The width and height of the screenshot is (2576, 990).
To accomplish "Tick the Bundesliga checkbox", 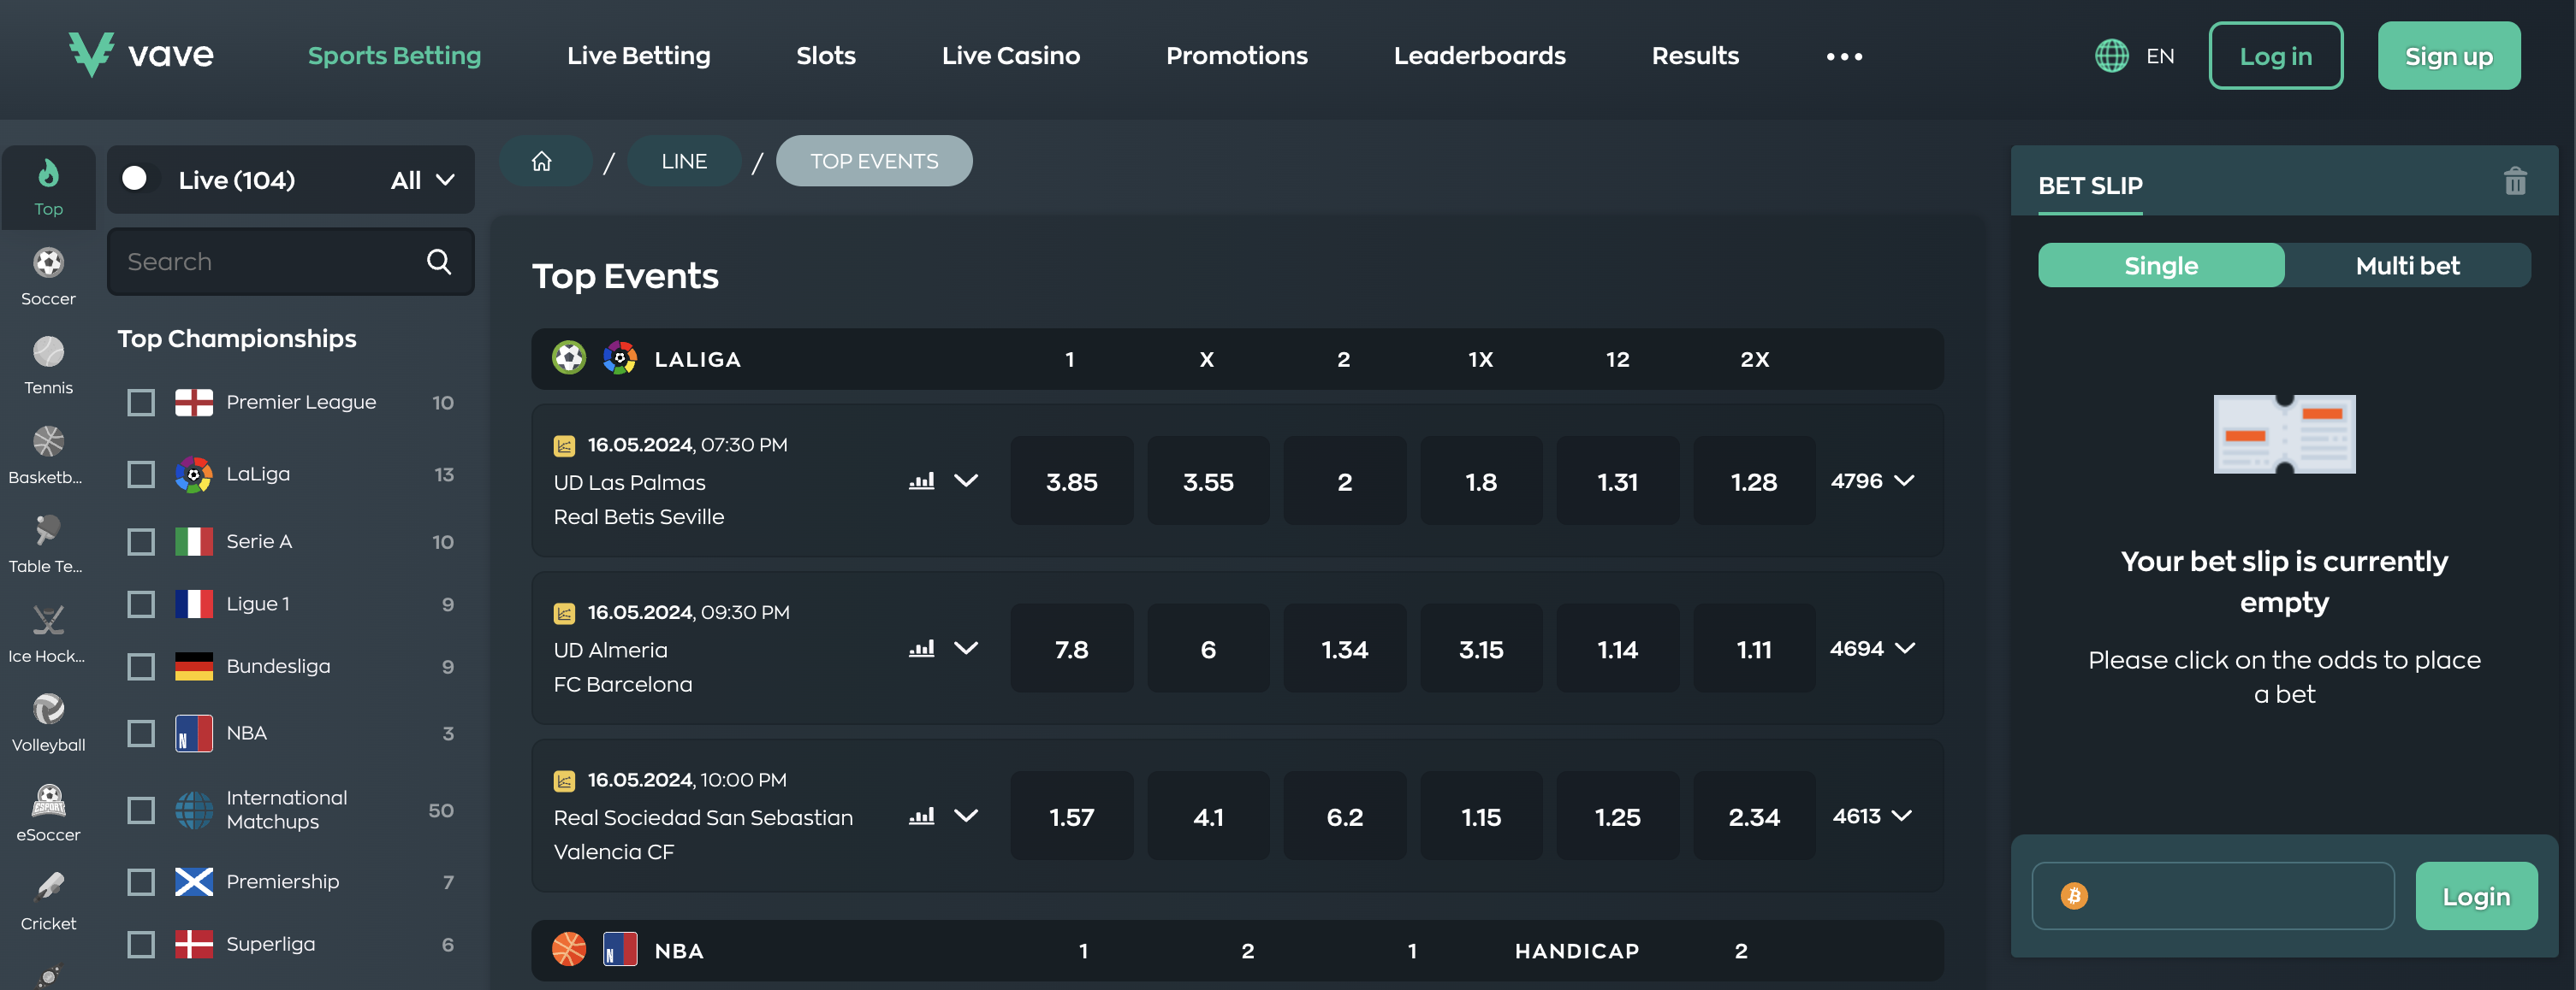I will tap(141, 666).
